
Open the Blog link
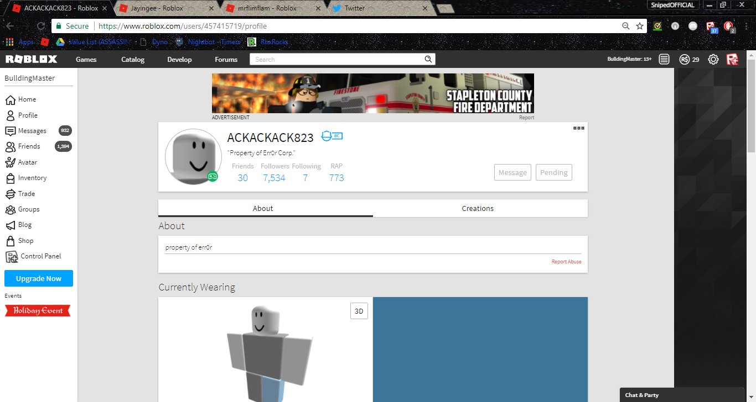(x=25, y=225)
